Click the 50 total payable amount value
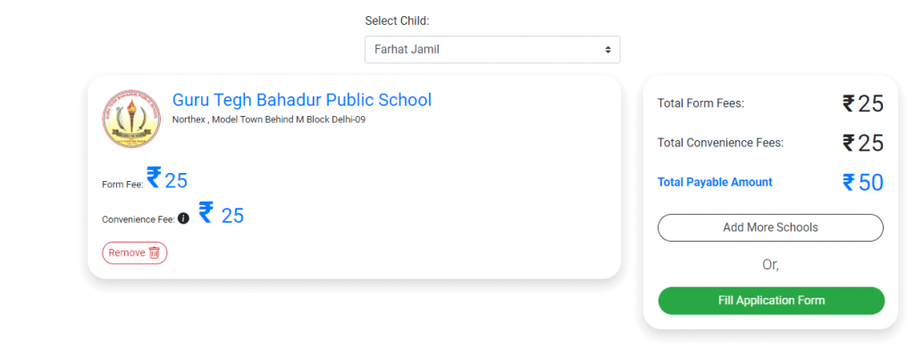This screenshot has width=915, height=346. click(x=871, y=183)
